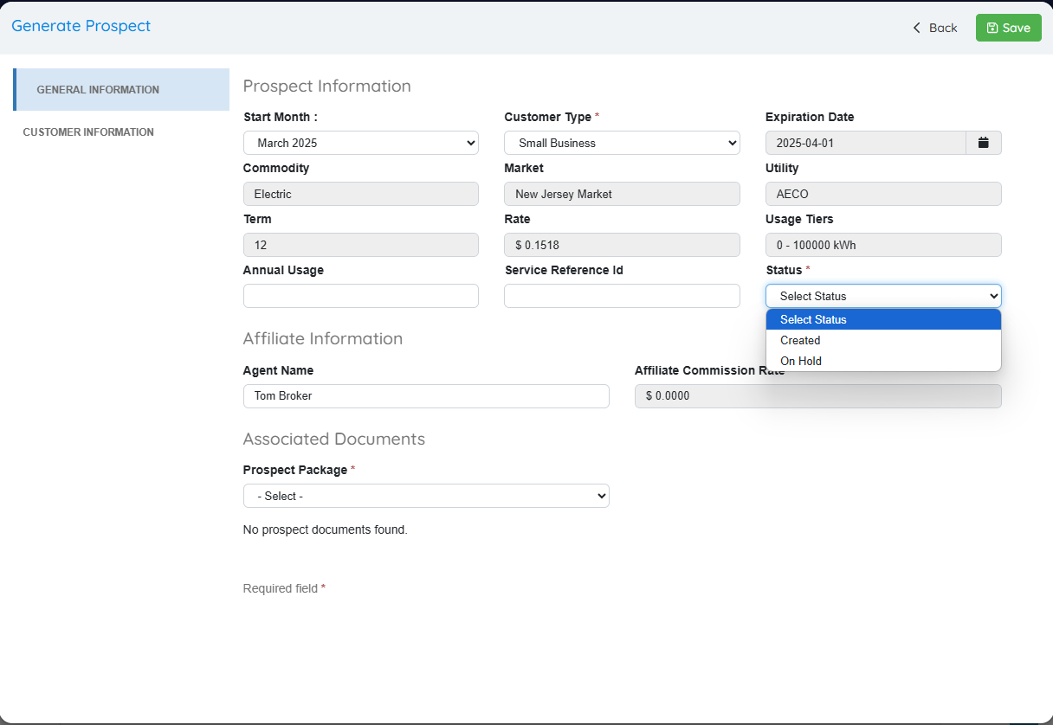Click the Rate field showing $ 0.1518
1053x725 pixels.
(622, 245)
